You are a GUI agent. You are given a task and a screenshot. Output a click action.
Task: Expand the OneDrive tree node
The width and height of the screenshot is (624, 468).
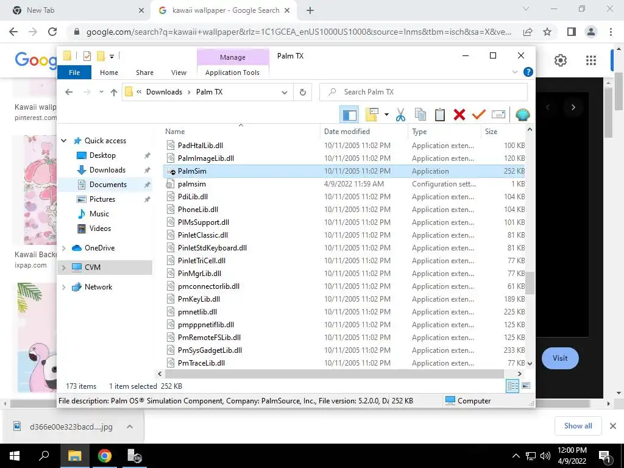coord(63,248)
